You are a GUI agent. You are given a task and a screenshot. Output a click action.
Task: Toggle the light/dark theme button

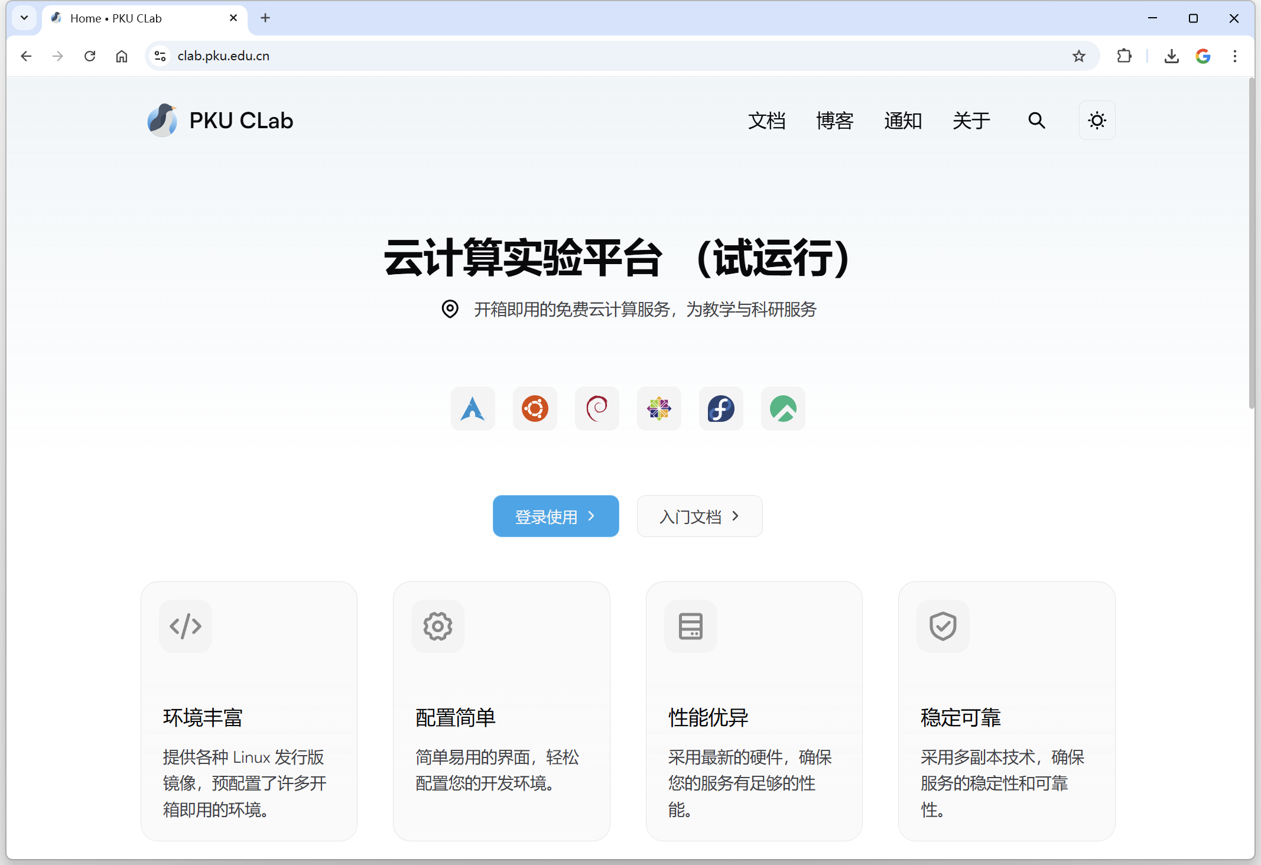tap(1097, 121)
